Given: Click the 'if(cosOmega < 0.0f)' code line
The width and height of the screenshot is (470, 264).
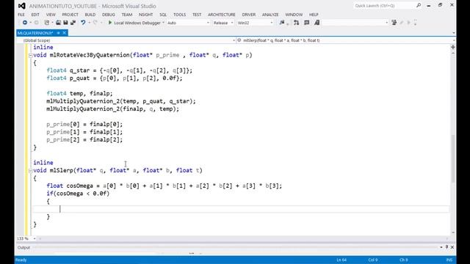Looking at the screenshot, I should (x=78, y=194).
